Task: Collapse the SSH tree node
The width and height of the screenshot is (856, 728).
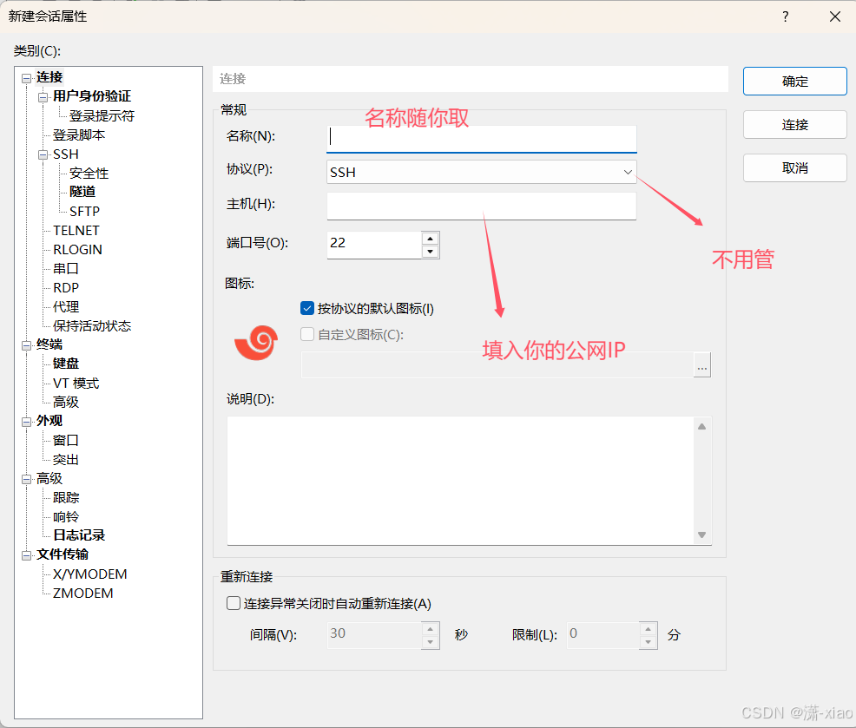Action: pyautogui.click(x=43, y=155)
